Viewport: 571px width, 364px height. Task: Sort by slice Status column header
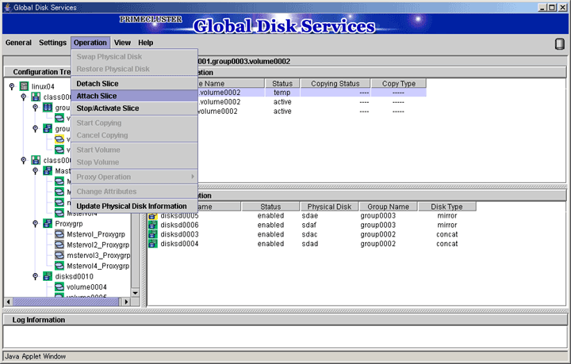(x=282, y=84)
